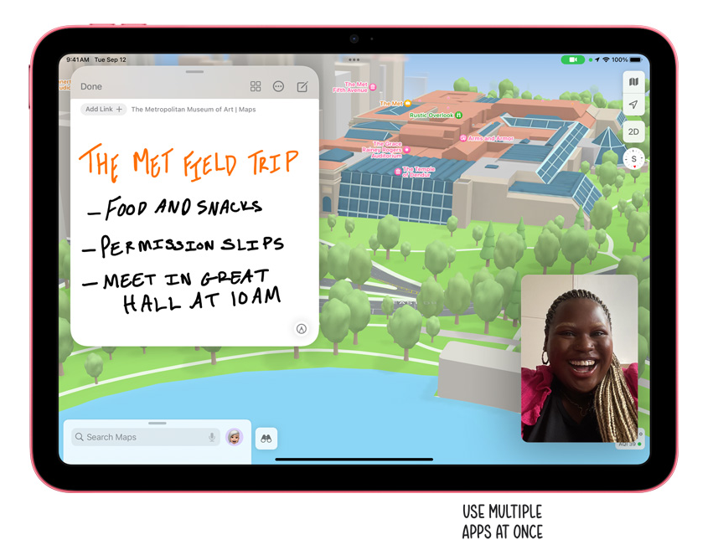Tap the location tracking arrow button
The image size is (718, 550).
pos(633,105)
